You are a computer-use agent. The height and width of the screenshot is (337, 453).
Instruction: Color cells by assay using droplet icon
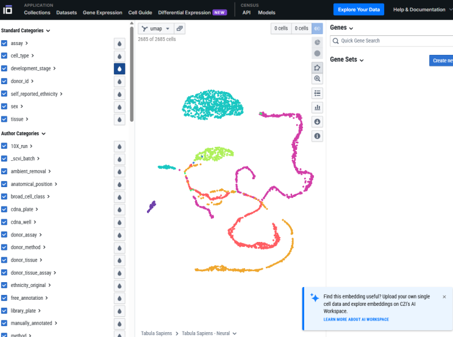click(x=119, y=44)
